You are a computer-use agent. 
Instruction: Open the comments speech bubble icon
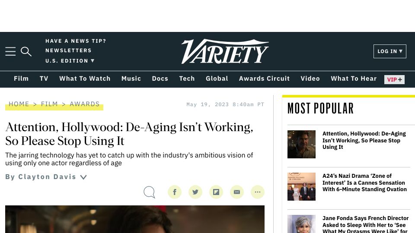click(x=149, y=192)
